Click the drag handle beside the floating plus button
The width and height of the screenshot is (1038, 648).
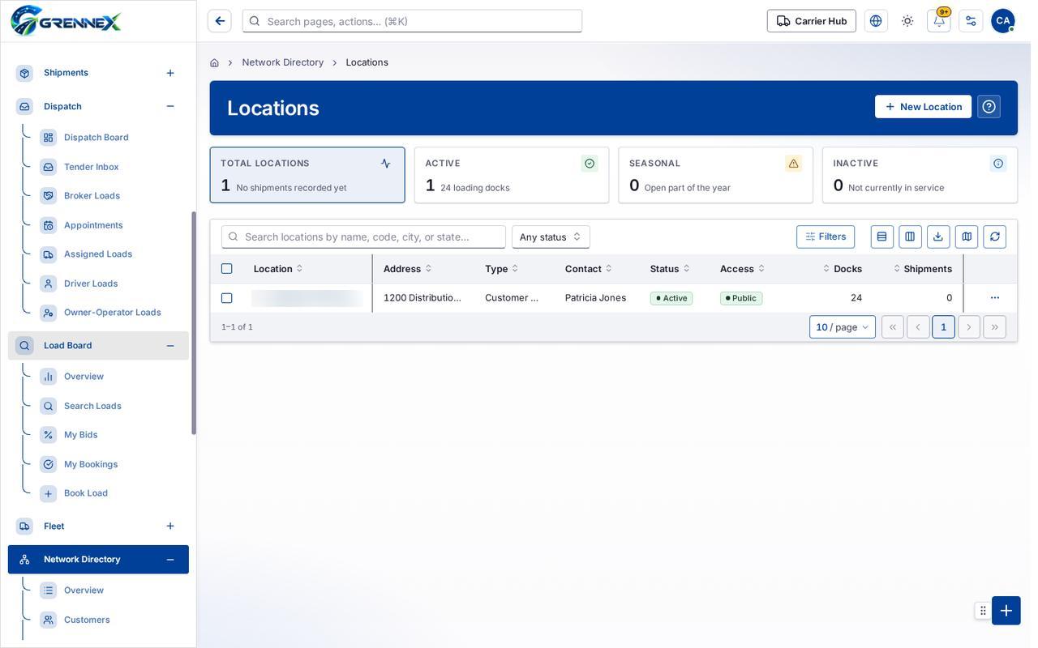pyautogui.click(x=983, y=611)
